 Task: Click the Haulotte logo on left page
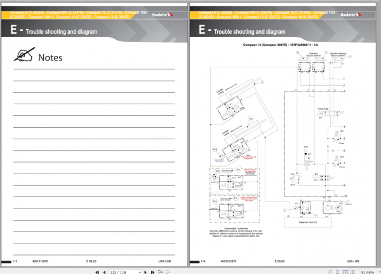point(163,15)
